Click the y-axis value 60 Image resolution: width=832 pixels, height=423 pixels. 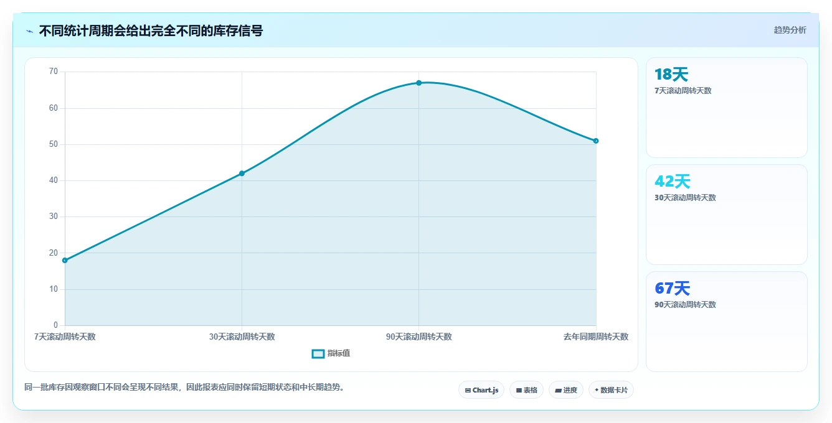tap(53, 108)
